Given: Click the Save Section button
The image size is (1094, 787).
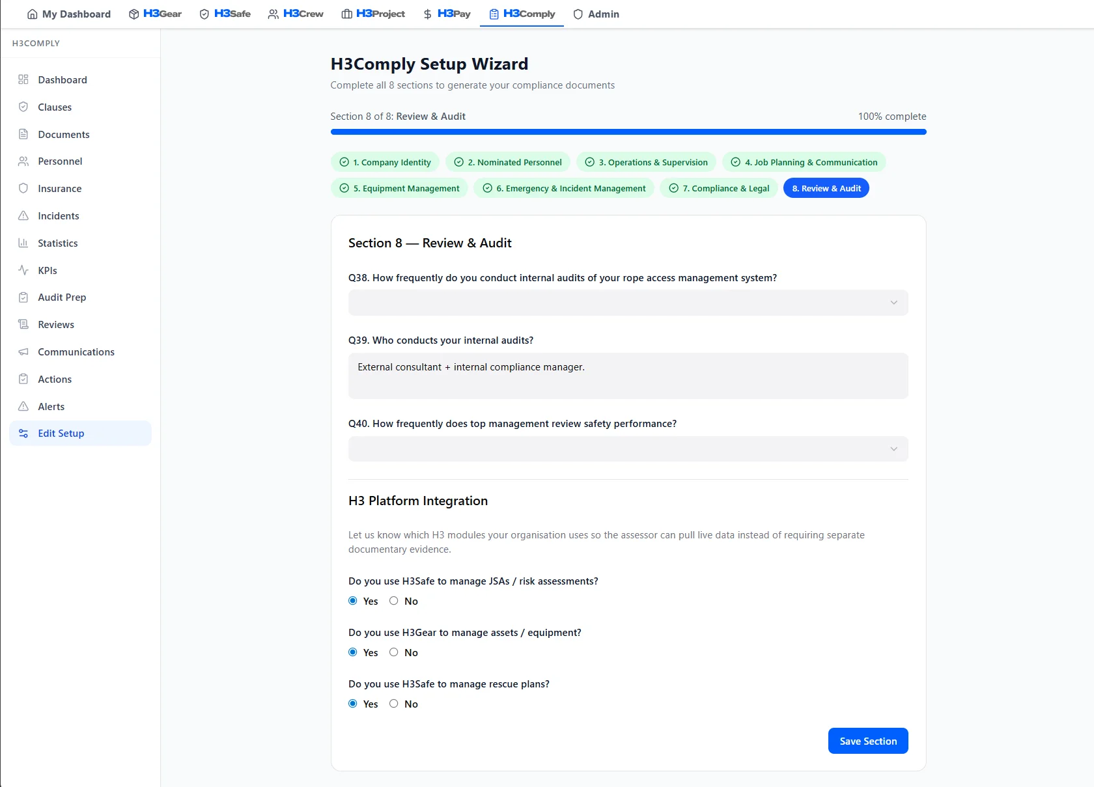Looking at the screenshot, I should click(x=868, y=741).
